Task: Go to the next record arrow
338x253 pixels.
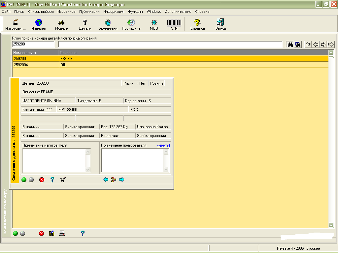Action: point(323,44)
